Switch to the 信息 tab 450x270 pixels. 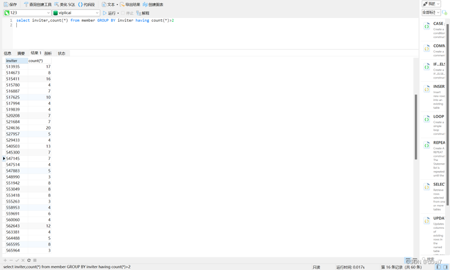(8, 53)
